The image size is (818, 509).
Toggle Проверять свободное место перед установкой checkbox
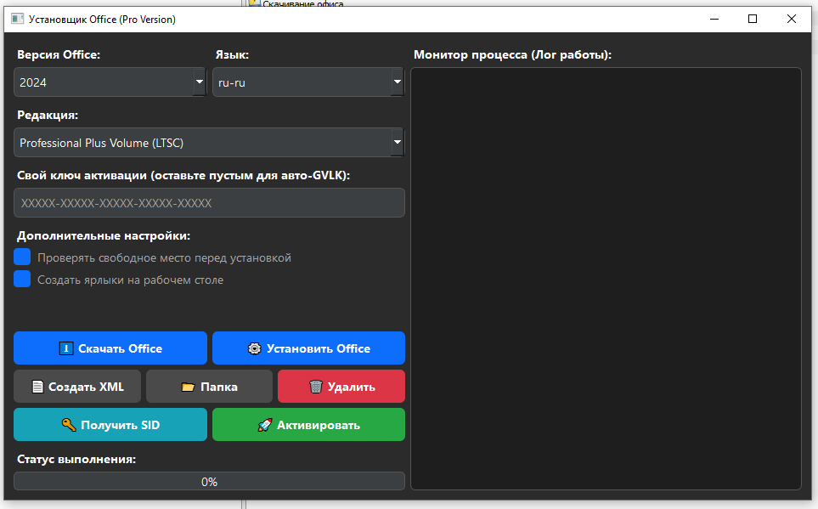tap(22, 257)
